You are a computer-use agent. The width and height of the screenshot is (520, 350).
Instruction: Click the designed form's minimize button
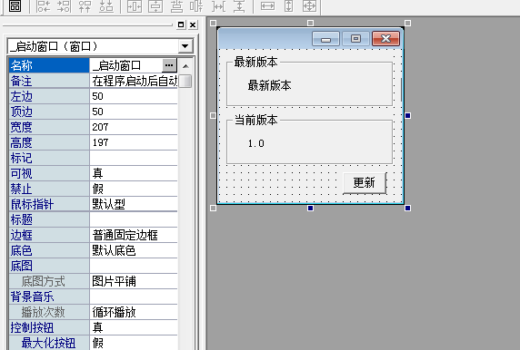(x=325, y=39)
